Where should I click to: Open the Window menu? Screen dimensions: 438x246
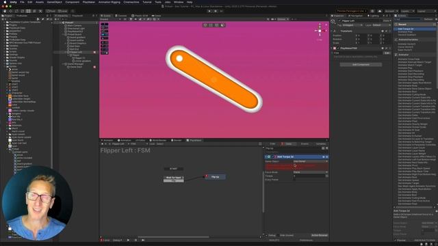click(x=179, y=2)
